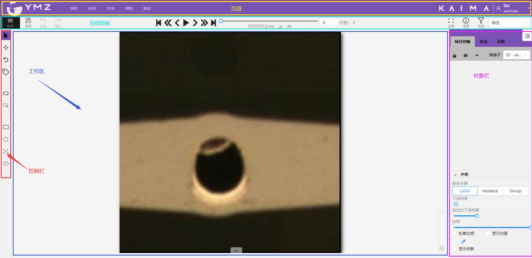Open the 任务 menu in header

[92, 8]
